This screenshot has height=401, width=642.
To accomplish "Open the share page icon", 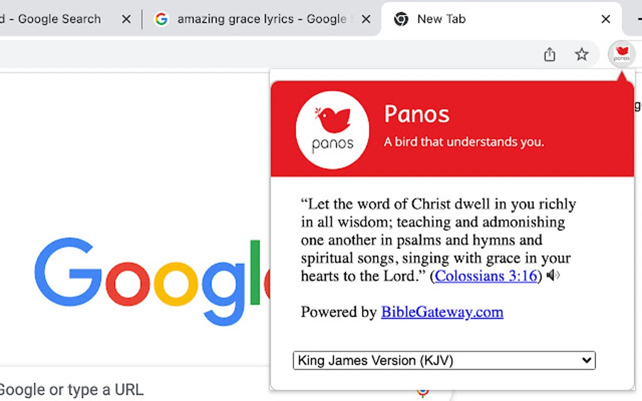I will [x=549, y=55].
